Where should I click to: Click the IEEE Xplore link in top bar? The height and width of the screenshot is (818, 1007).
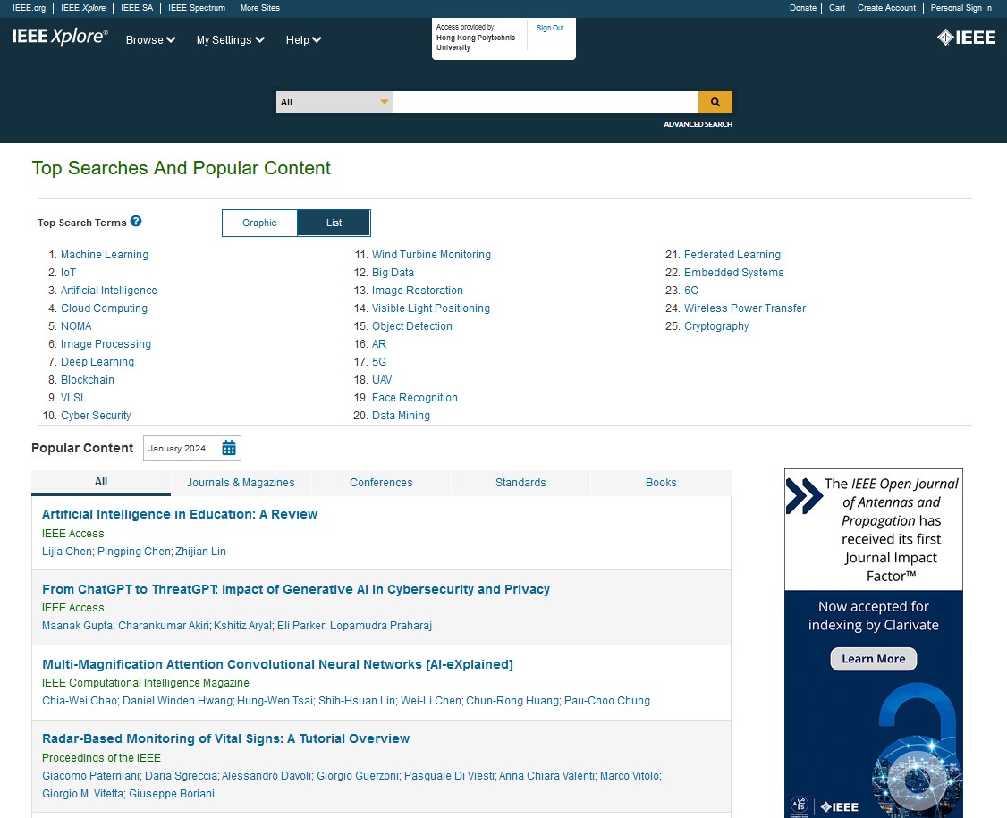click(83, 8)
